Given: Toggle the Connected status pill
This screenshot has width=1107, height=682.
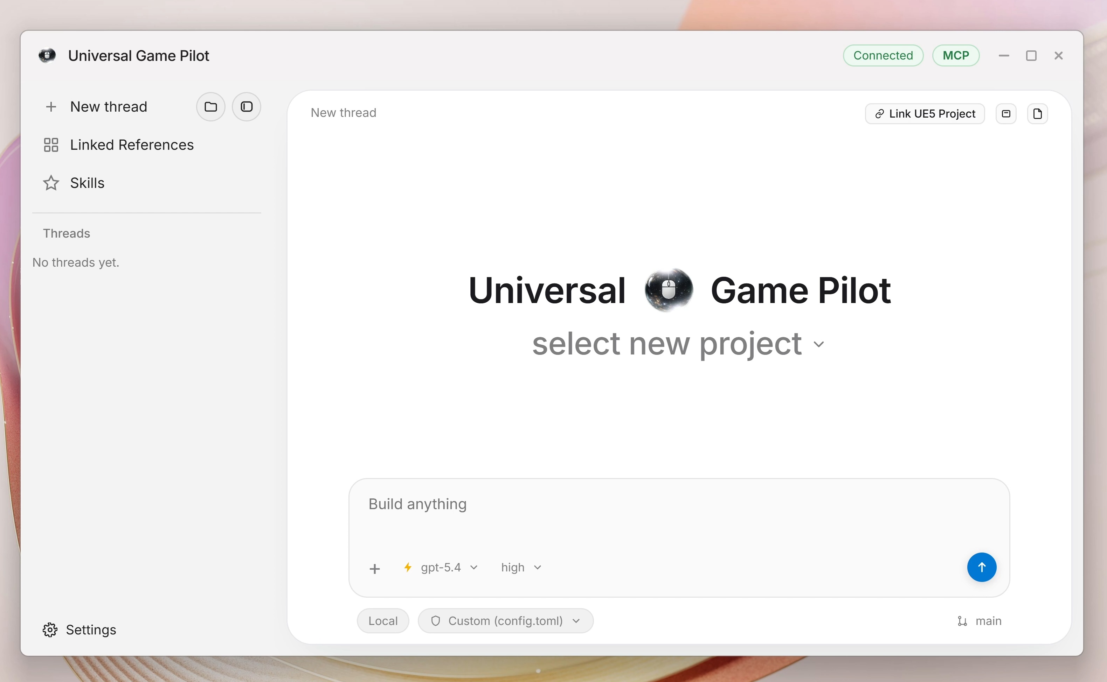Looking at the screenshot, I should point(882,55).
